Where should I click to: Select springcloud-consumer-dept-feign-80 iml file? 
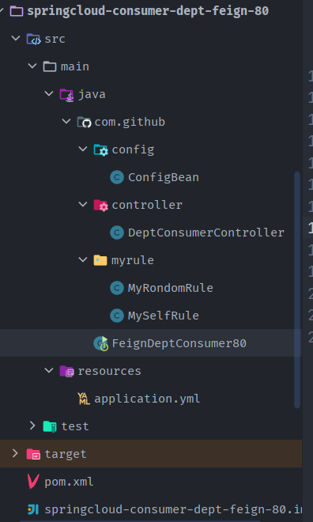pos(173,509)
